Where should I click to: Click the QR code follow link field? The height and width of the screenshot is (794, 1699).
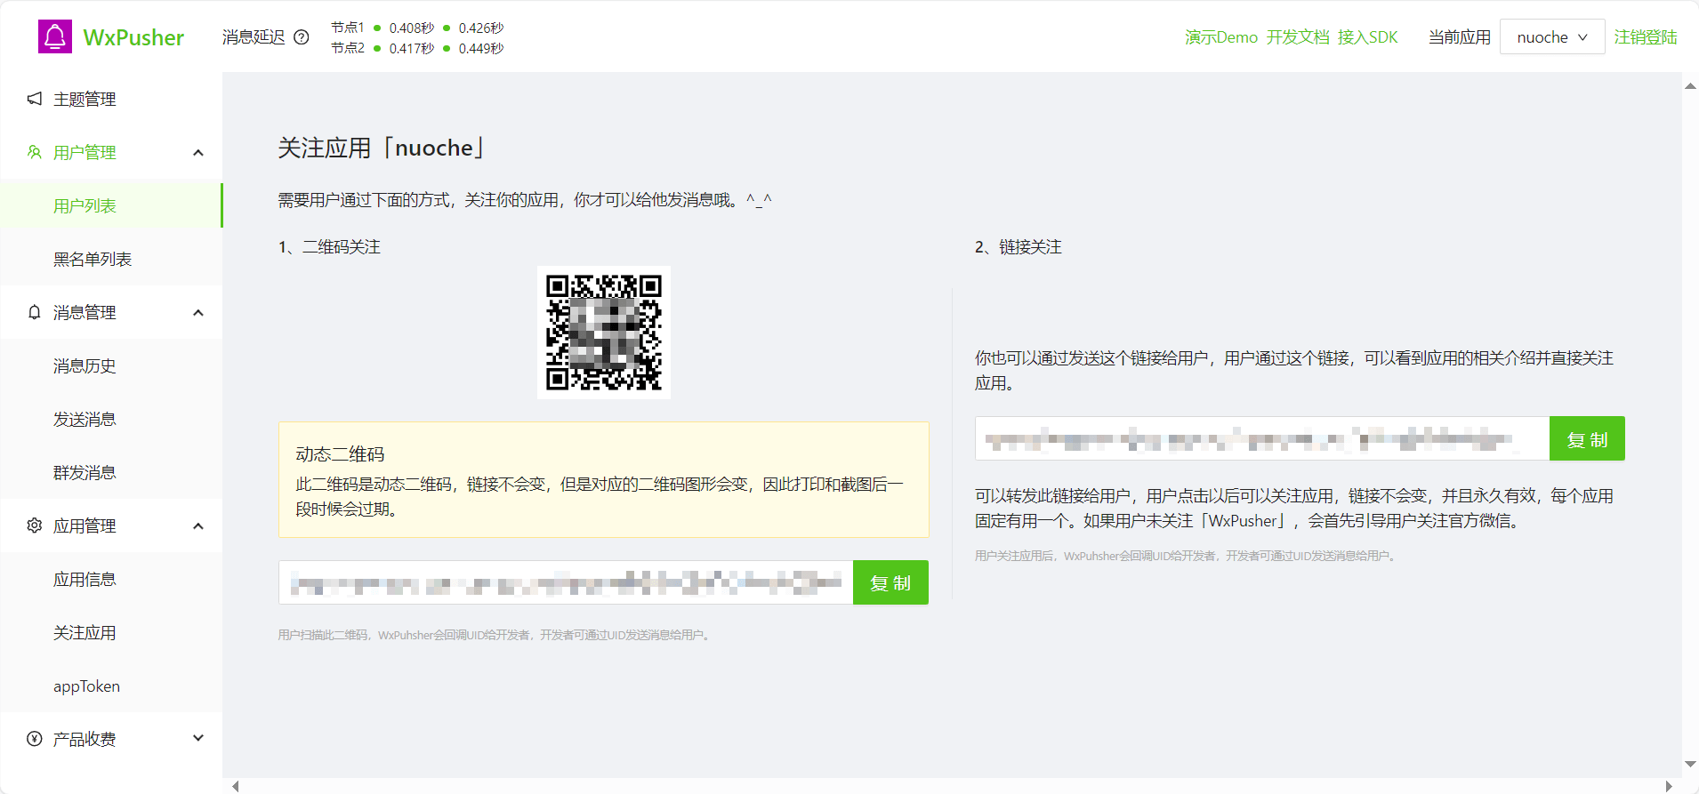pyautogui.click(x=566, y=582)
